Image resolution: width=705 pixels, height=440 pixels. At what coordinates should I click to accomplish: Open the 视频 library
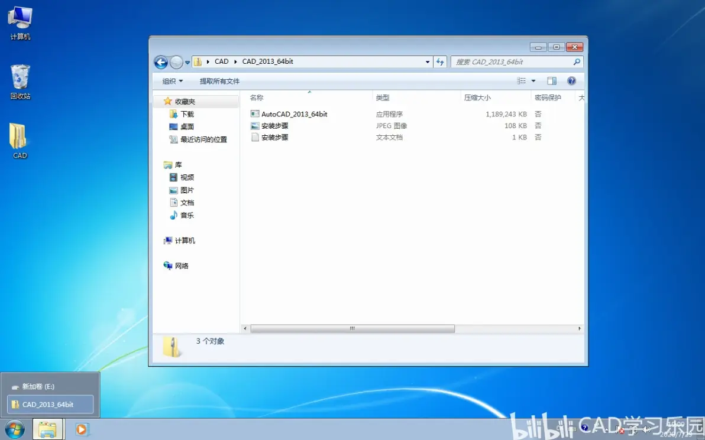(182, 177)
